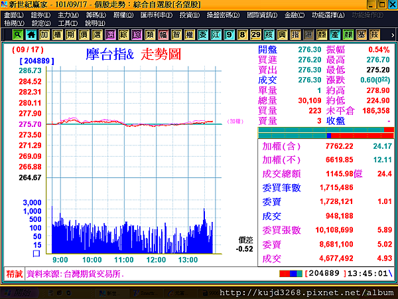Click the 未平倉 value 186,358
The width and height of the screenshot is (398, 299).
click(x=376, y=110)
